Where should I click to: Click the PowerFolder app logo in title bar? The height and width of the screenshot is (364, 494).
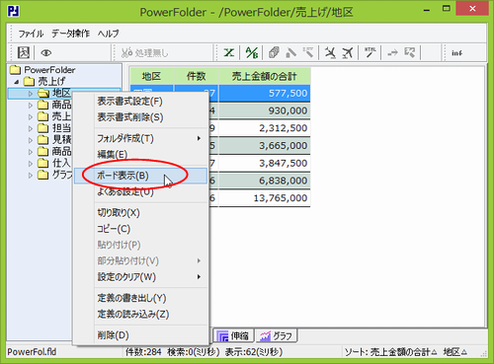pos(13,12)
